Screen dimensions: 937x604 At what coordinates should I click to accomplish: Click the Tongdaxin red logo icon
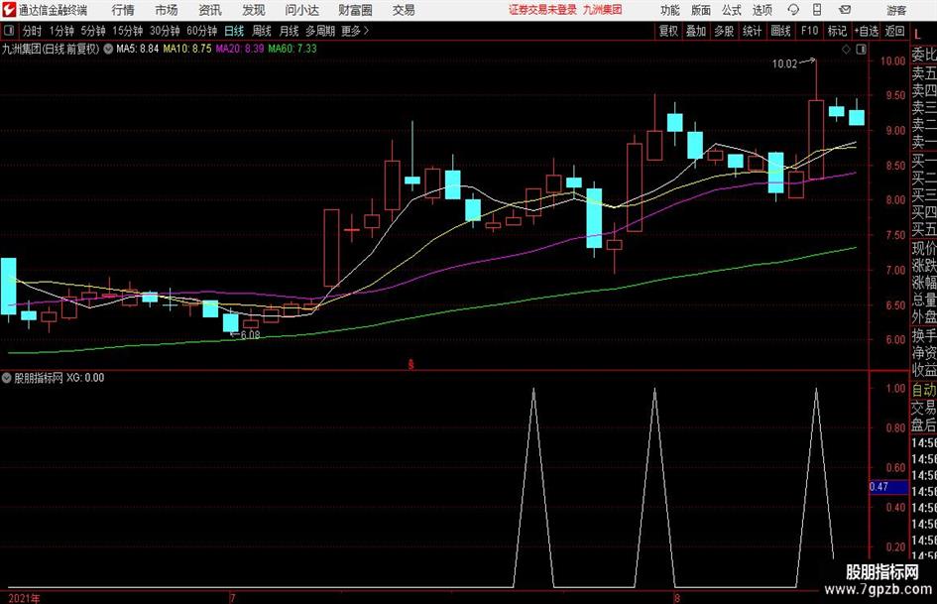pyautogui.click(x=9, y=10)
